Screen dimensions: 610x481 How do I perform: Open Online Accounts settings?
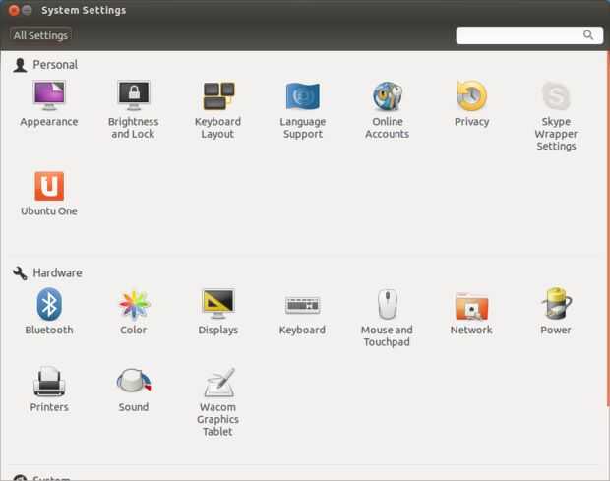[x=387, y=109]
